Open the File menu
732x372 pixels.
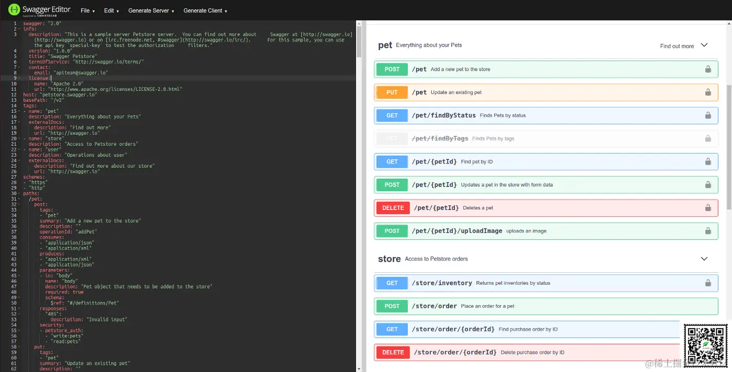click(x=87, y=10)
